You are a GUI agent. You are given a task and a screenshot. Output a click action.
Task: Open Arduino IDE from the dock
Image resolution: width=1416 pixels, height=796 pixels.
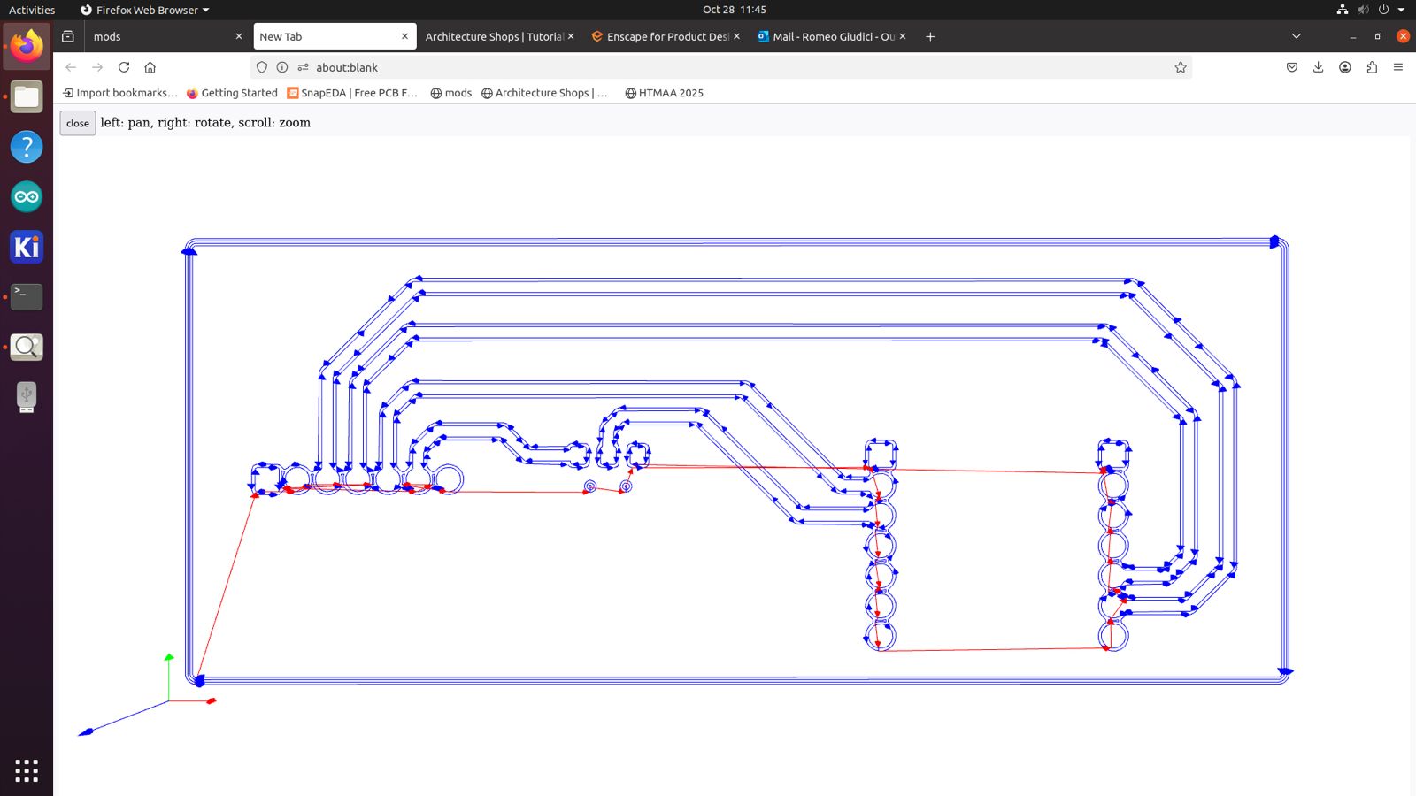coord(27,196)
